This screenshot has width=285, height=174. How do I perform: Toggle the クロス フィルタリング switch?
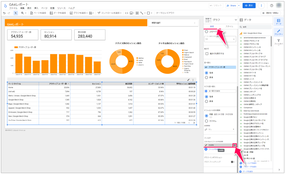click(233, 162)
